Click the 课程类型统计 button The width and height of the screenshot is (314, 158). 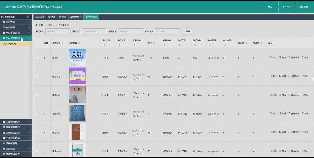(63, 25)
